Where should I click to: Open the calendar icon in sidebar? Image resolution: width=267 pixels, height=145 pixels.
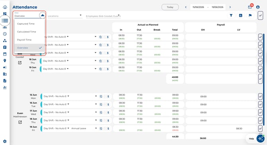[5, 54]
